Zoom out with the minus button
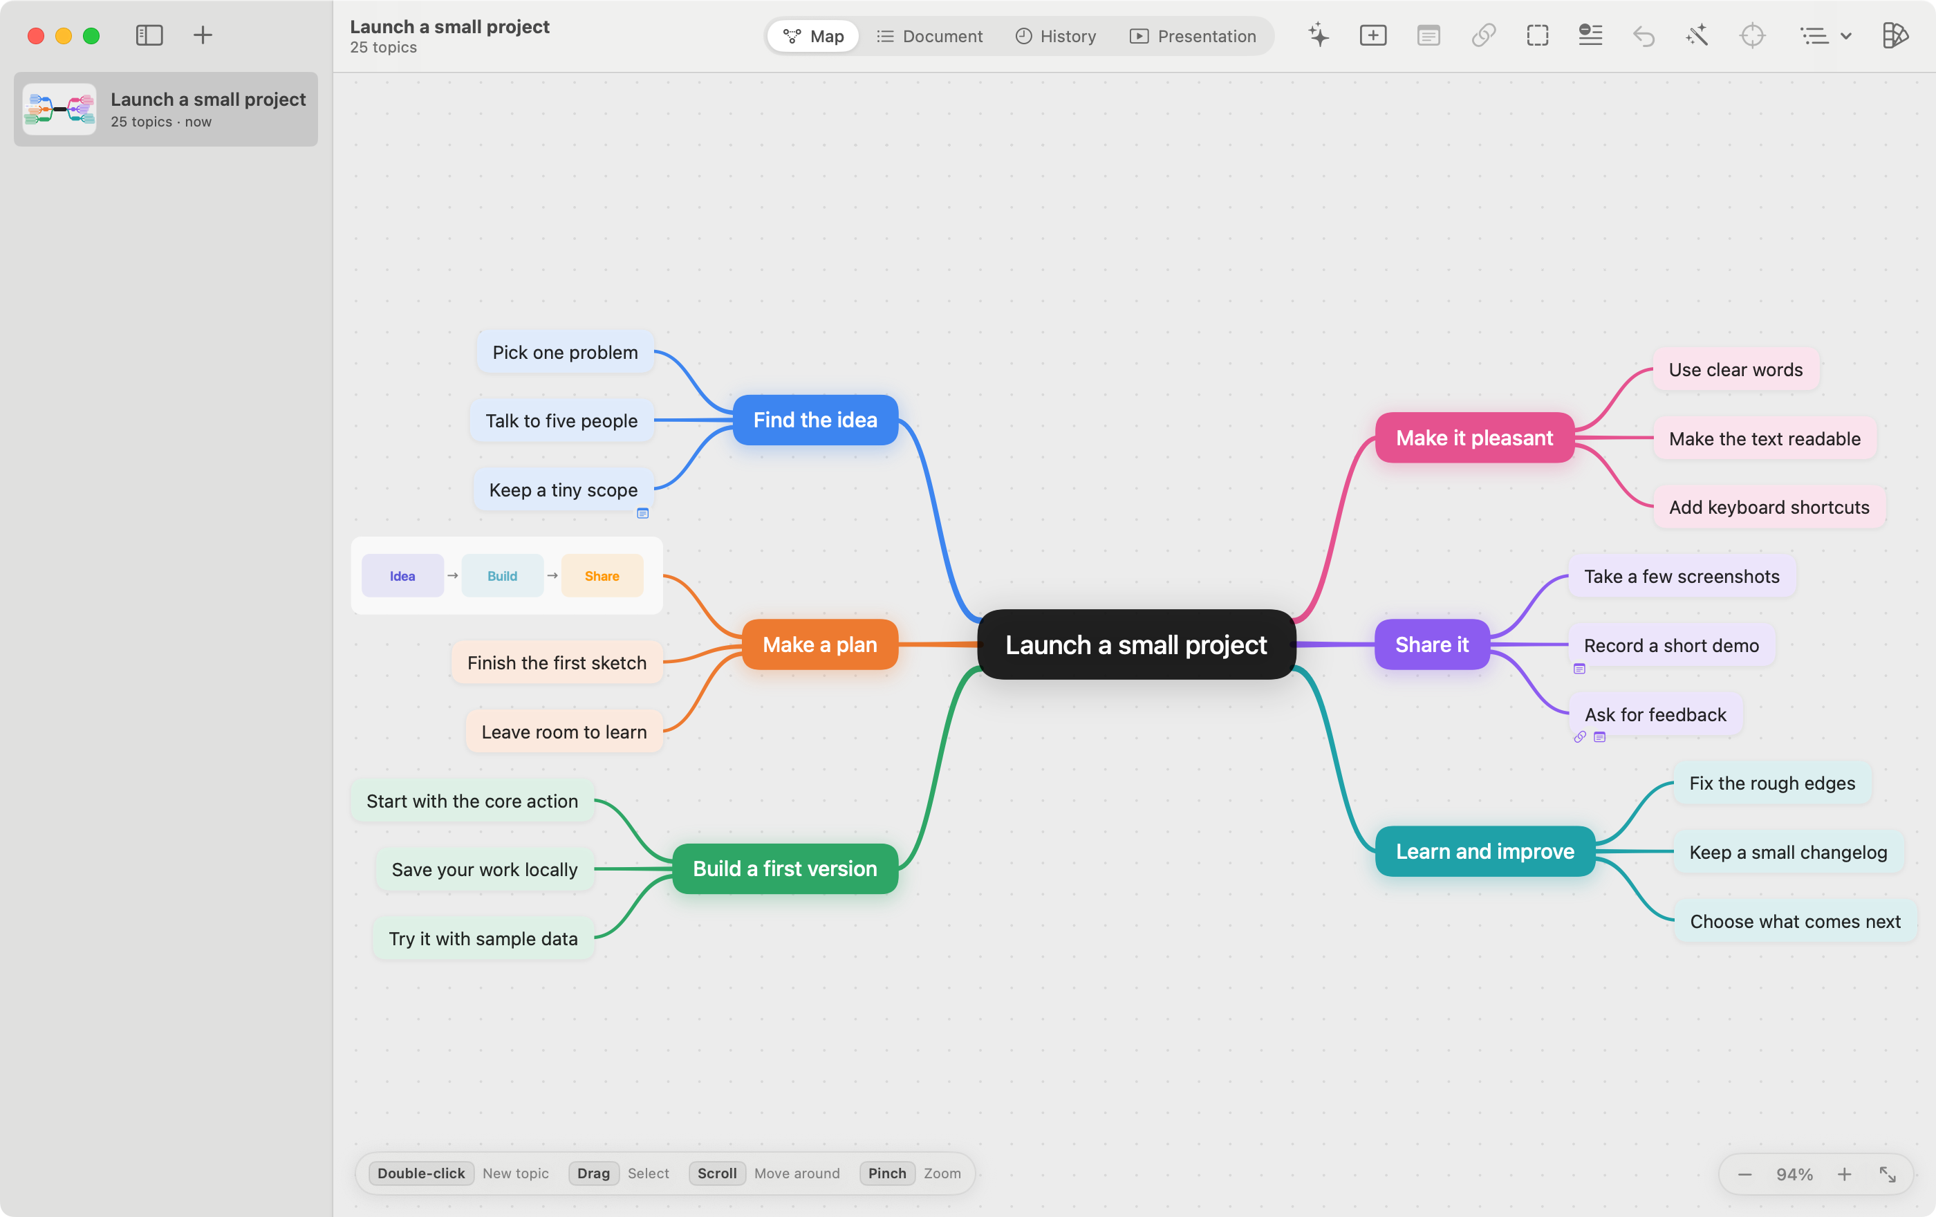1936x1217 pixels. 1744,1174
